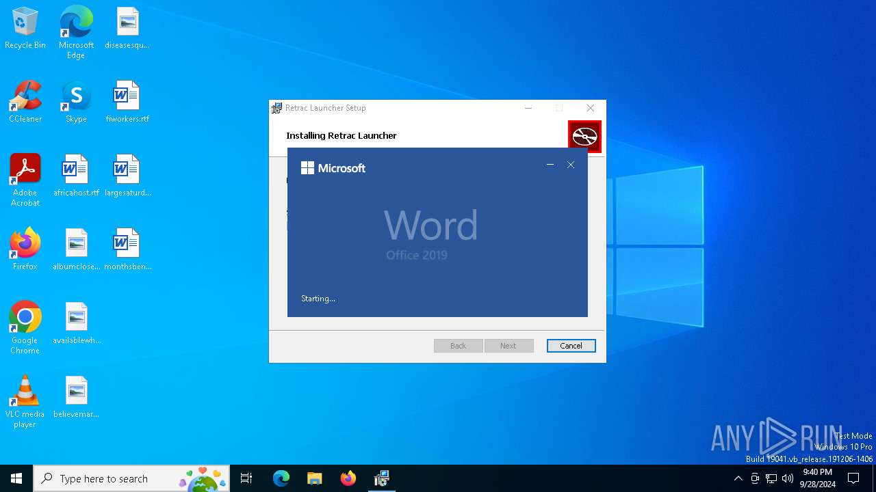Open the tray icon beside the network icon
Image resolution: width=876 pixels, height=492 pixels.
(x=755, y=478)
